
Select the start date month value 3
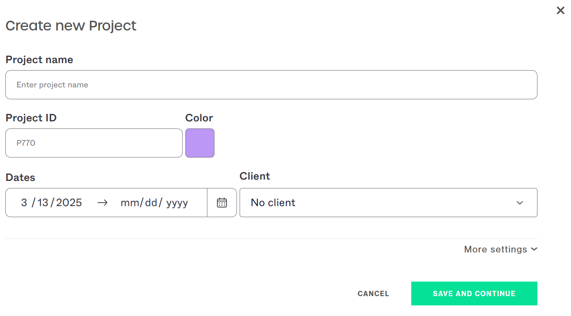[x=24, y=203]
